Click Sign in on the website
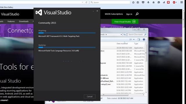The width and height of the screenshot is (186, 104). 129,14
